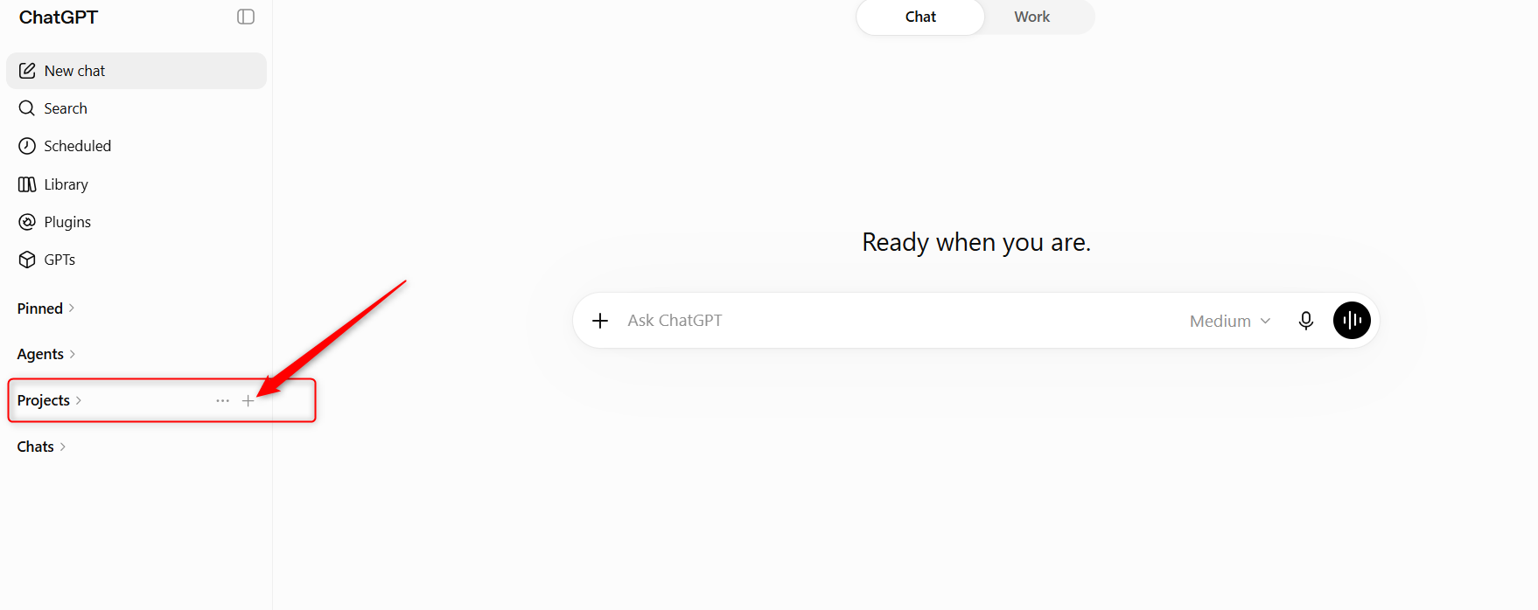Screen dimensions: 1538x610
Task: Open the Projects three-dot options
Action: point(223,400)
